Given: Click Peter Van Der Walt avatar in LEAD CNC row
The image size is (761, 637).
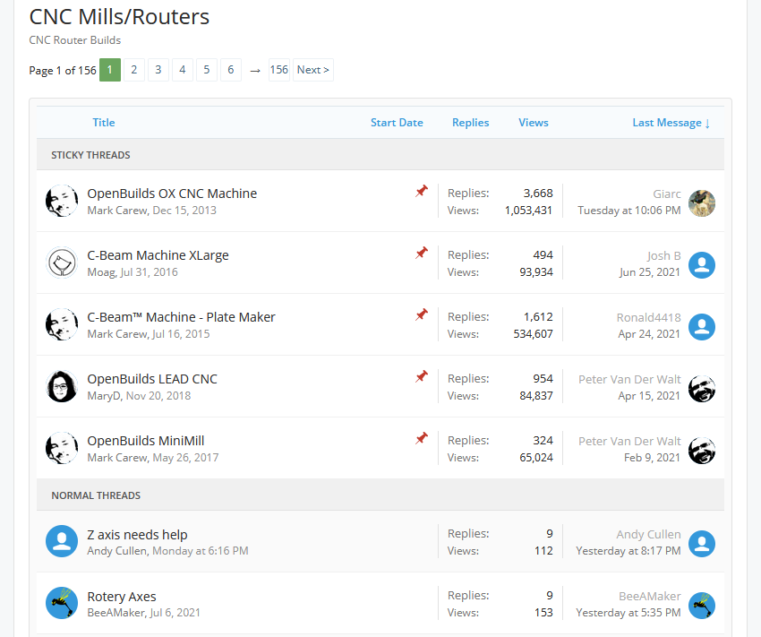Looking at the screenshot, I should point(702,389).
